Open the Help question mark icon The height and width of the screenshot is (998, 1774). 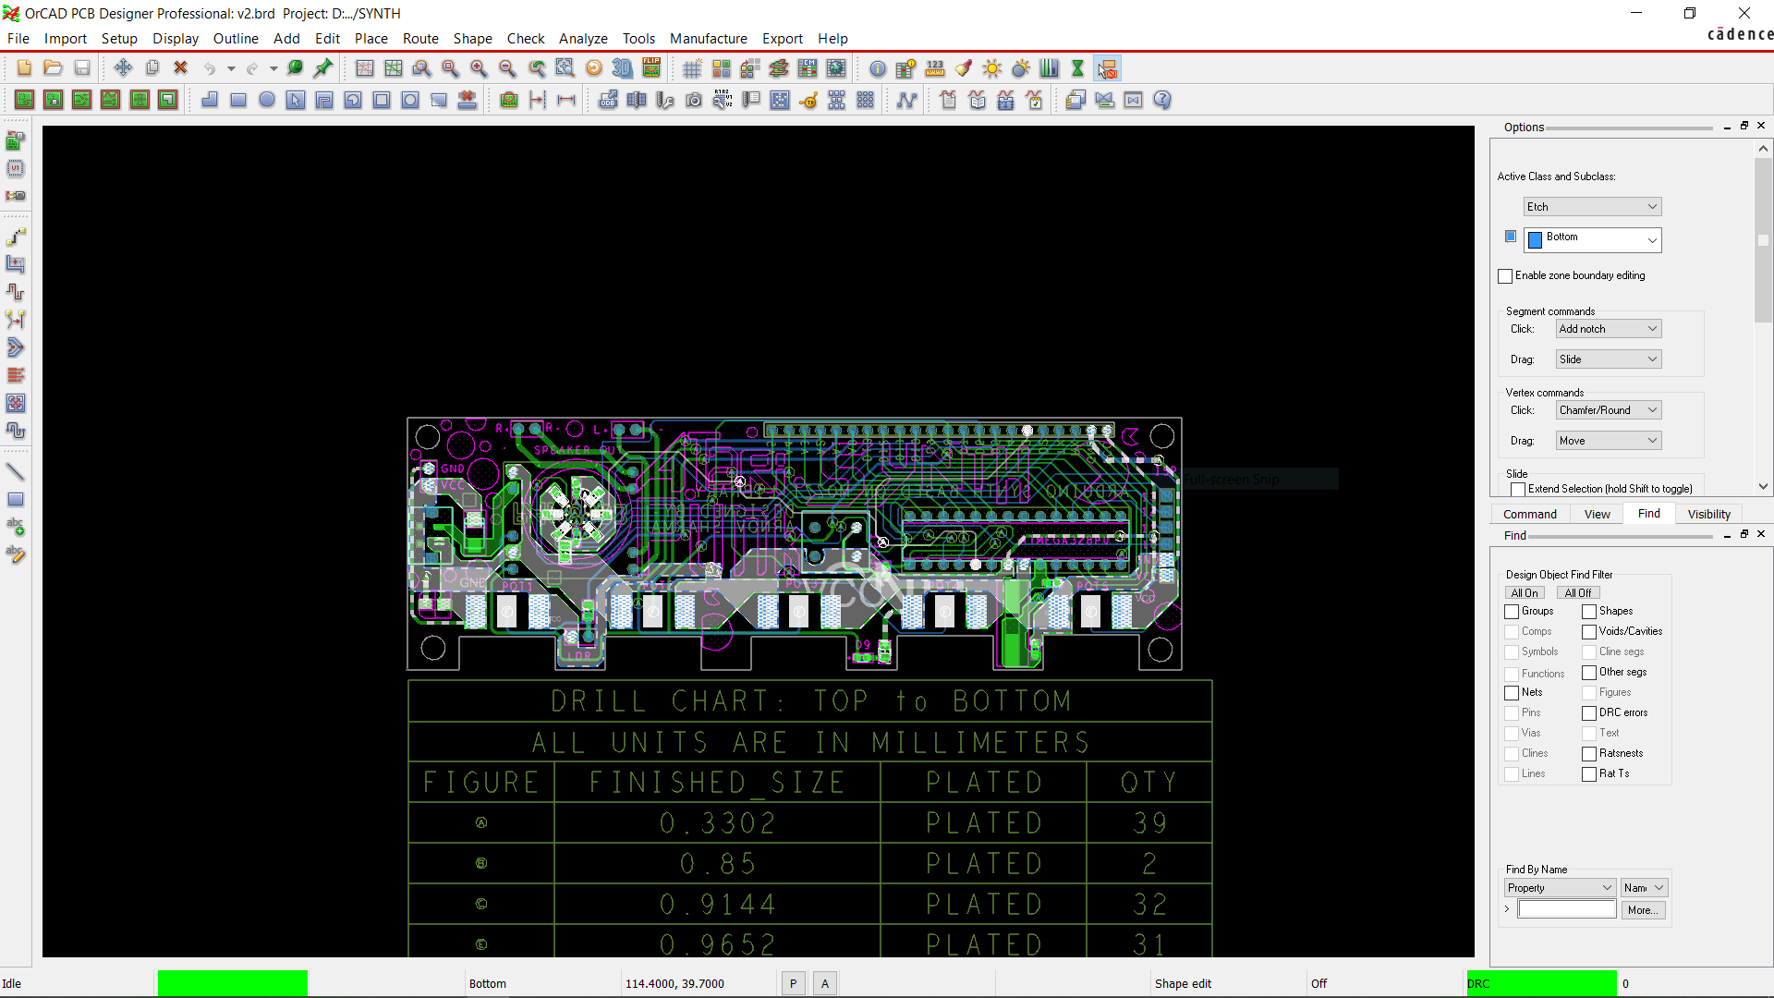click(1162, 100)
